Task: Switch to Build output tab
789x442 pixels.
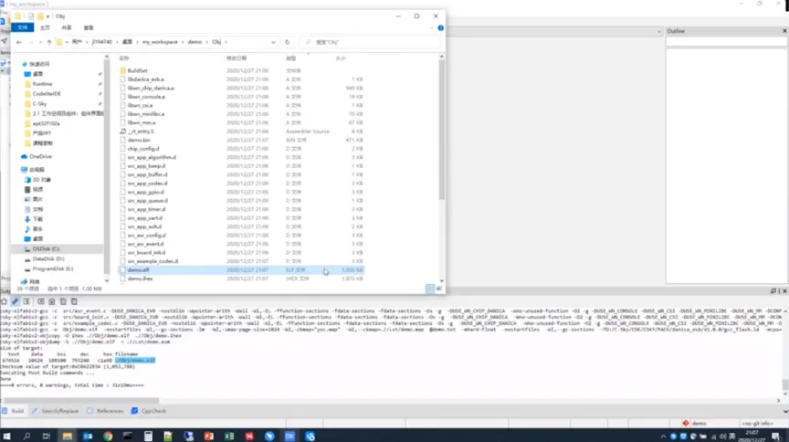Action: tap(13, 411)
